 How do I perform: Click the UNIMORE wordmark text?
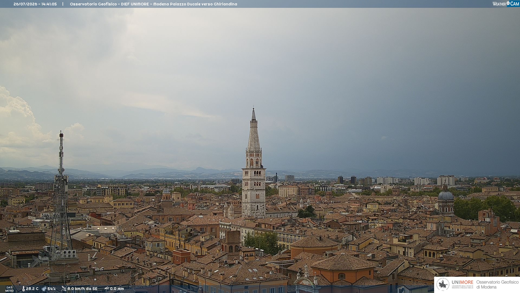tap(463, 282)
